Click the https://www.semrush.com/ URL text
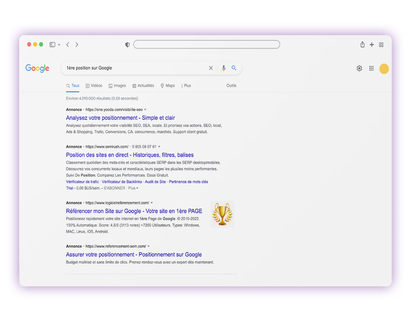Image resolution: width=411 pixels, height=322 pixels. pyautogui.click(x=107, y=147)
